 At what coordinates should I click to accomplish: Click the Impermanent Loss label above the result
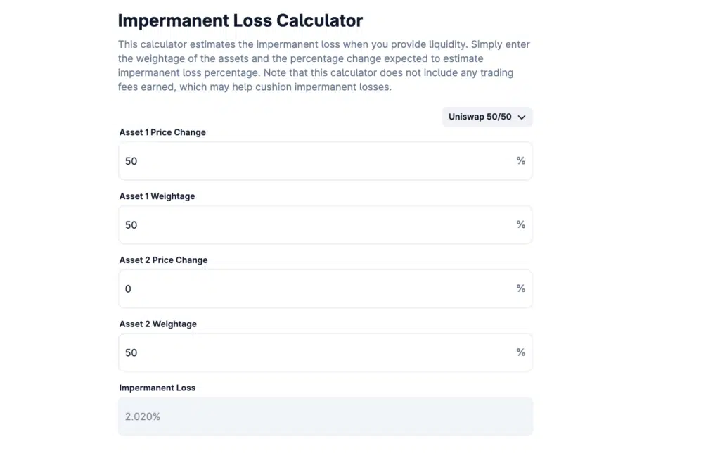click(x=157, y=388)
